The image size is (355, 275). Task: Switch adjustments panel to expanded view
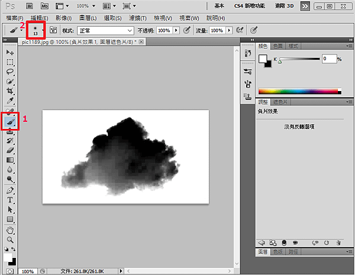click(273, 243)
